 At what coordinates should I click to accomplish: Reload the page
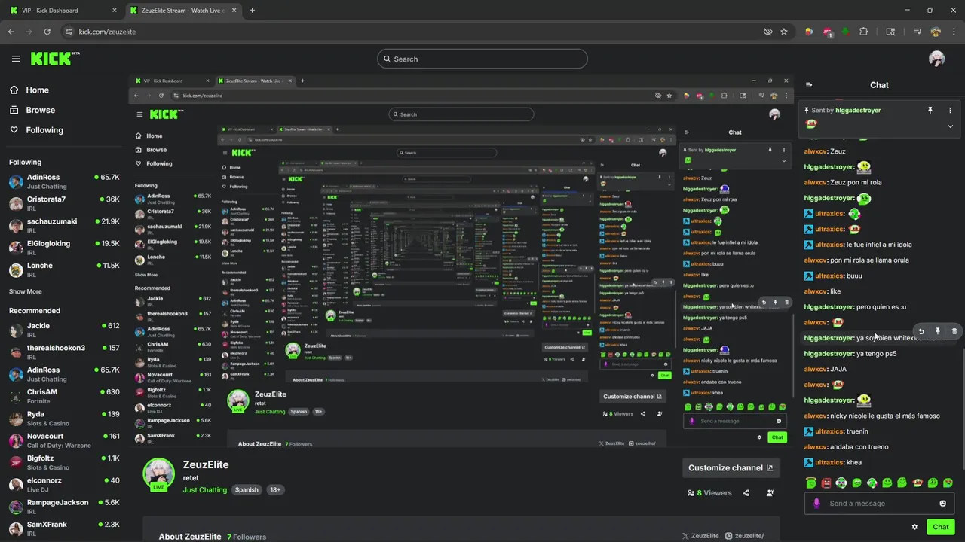click(47, 32)
